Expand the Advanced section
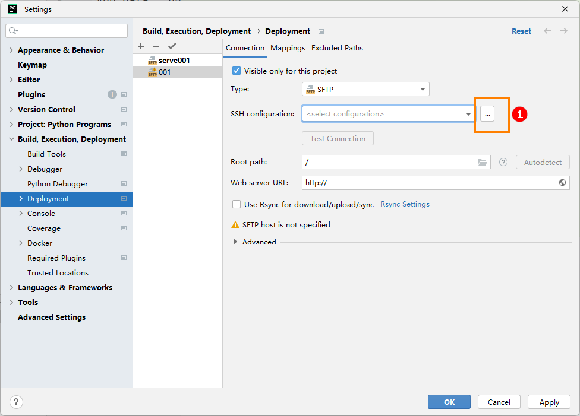Viewport: 580px width, 416px height. coord(236,242)
